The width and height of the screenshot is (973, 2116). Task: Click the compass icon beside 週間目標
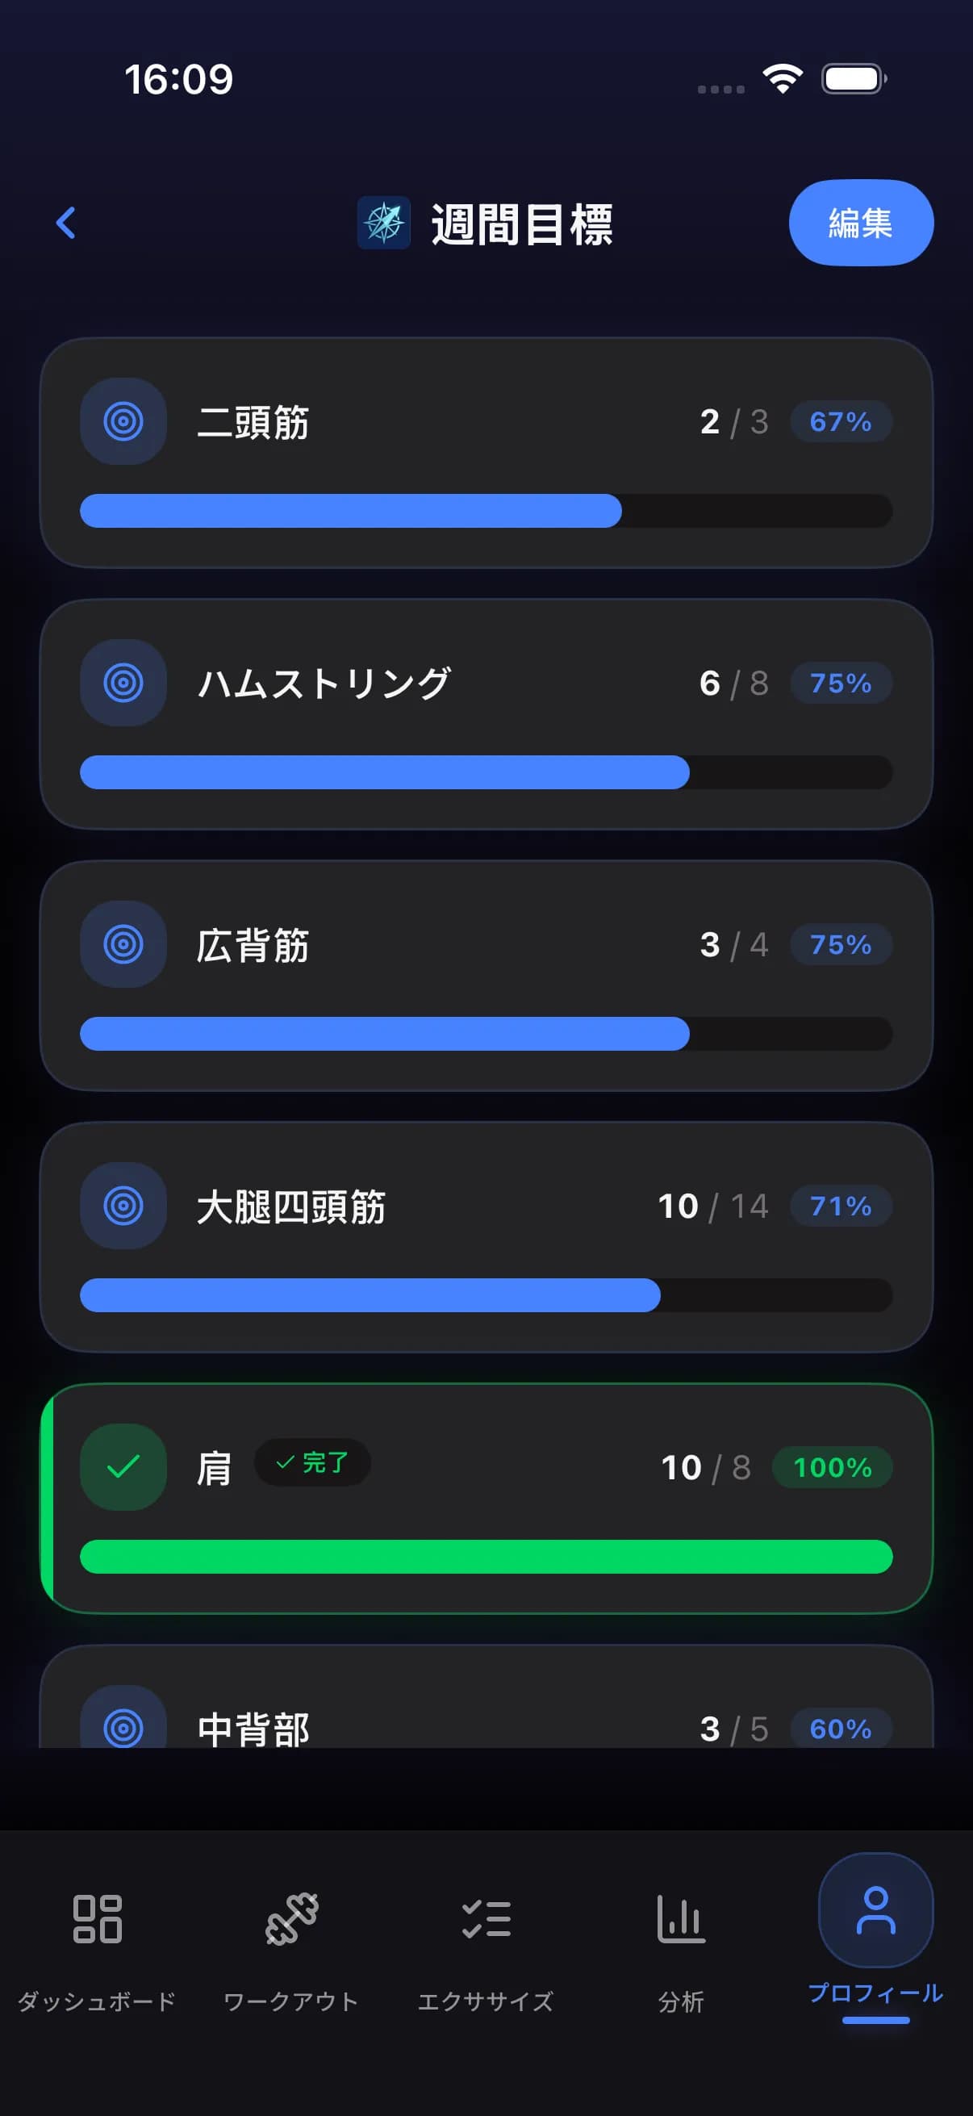tap(383, 223)
